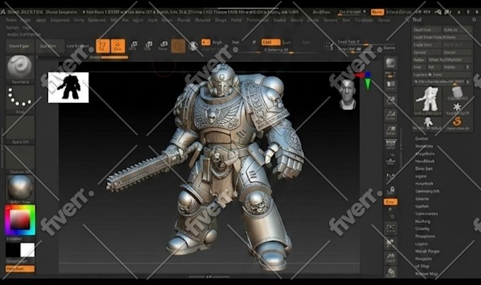Open the dotted stroke type thumbnail
The height and width of the screenshot is (285, 481).
click(20, 99)
